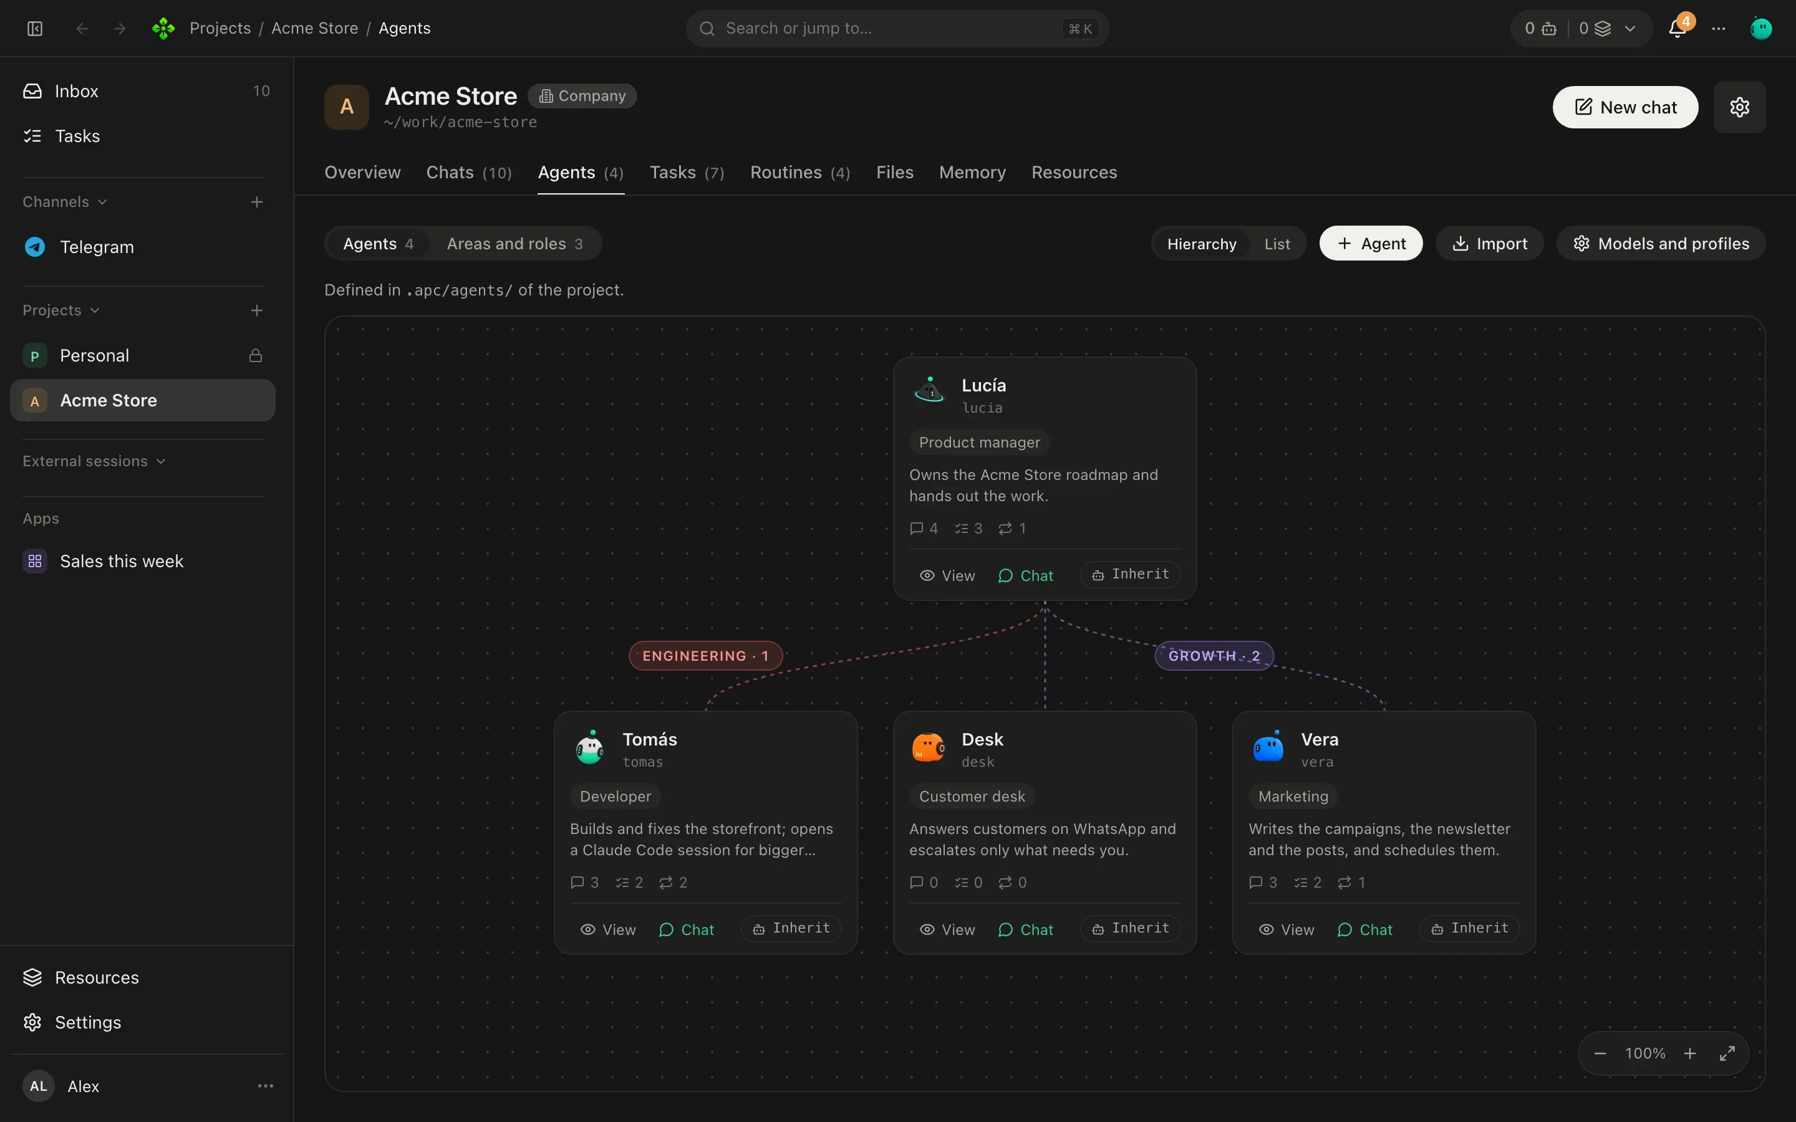The width and height of the screenshot is (1796, 1122).
Task: Open the top bar more options dots
Action: click(1719, 28)
